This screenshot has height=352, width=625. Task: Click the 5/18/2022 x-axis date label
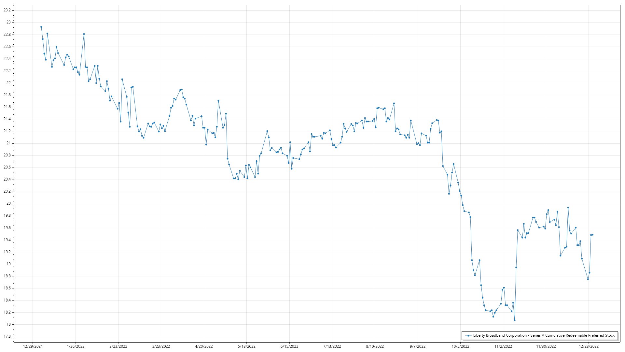pyautogui.click(x=247, y=346)
